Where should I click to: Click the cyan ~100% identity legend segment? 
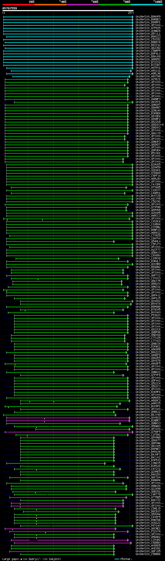point(146,5)
